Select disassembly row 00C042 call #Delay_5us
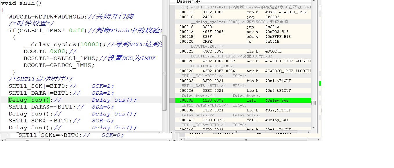 coord(243,120)
